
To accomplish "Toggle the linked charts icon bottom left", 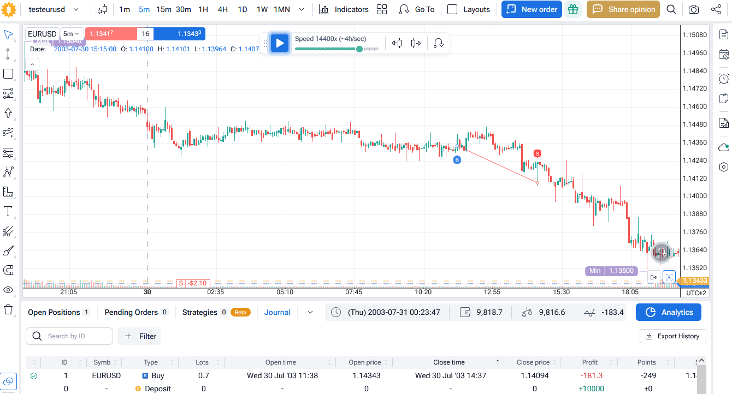I will [x=8, y=381].
